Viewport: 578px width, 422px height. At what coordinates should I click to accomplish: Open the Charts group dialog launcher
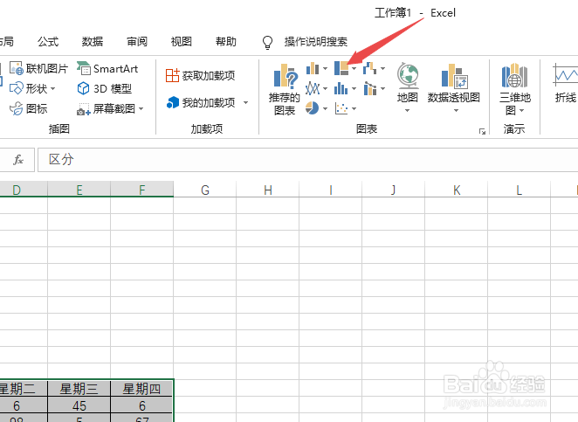point(482,131)
